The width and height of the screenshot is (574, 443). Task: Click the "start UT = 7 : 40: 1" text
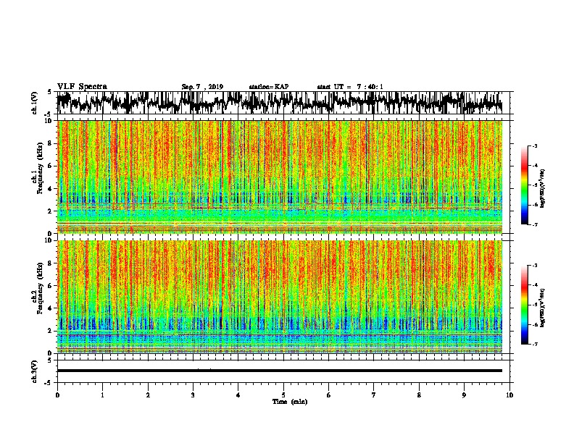tap(350, 87)
